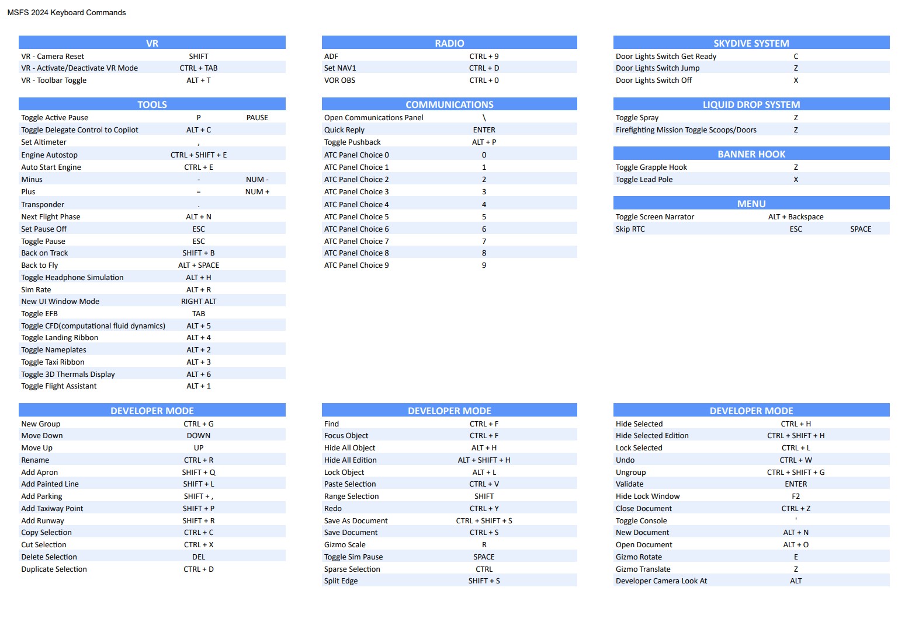
Task: Click the TOOLS section header
Action: pyautogui.click(x=152, y=104)
